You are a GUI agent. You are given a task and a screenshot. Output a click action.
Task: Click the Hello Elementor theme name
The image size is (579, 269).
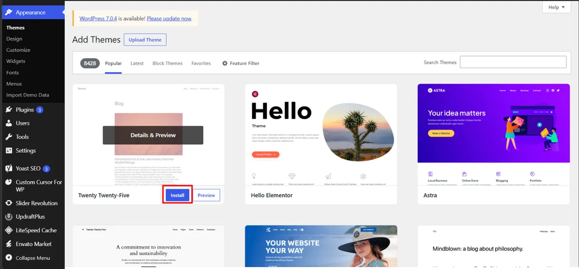pos(272,195)
